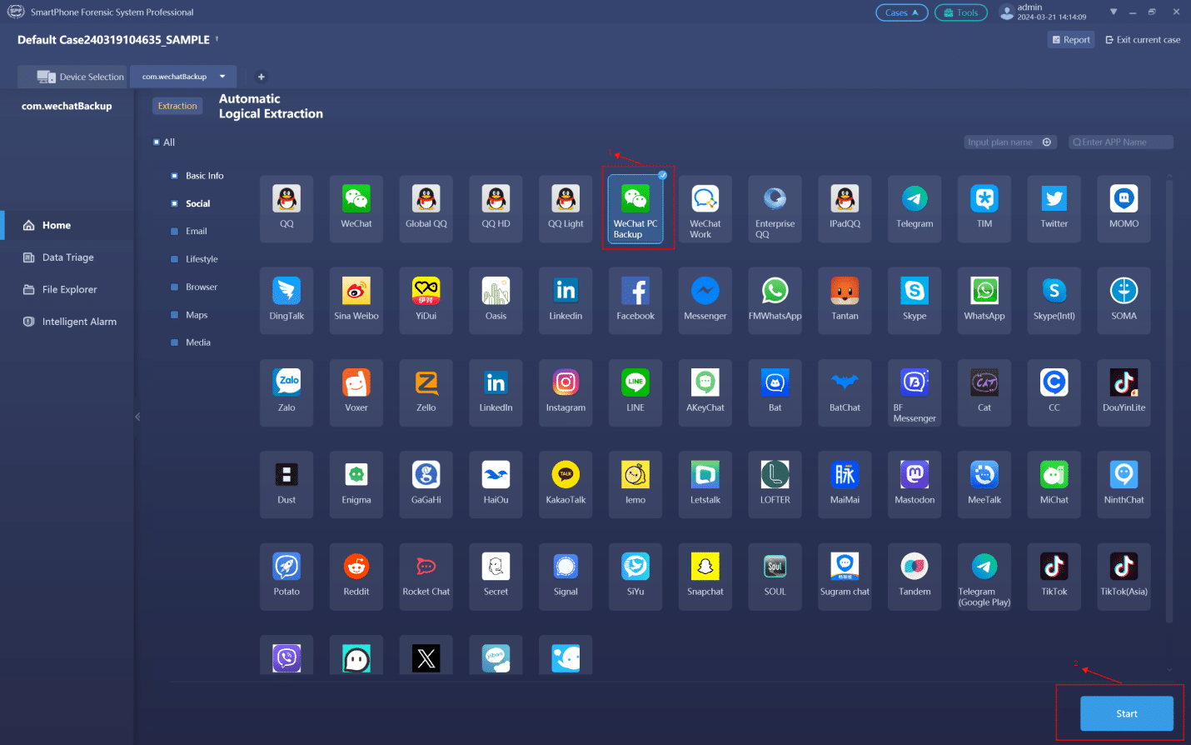This screenshot has height=745, width=1191.
Task: Click the admin user profile
Action: pos(1043,12)
